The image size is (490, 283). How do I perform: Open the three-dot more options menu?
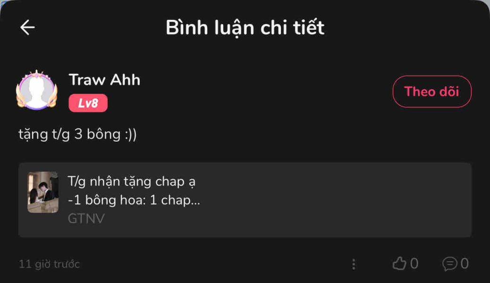coord(354,264)
